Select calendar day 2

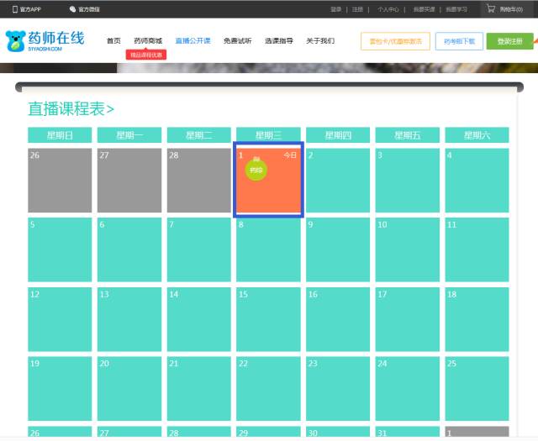[338, 181]
